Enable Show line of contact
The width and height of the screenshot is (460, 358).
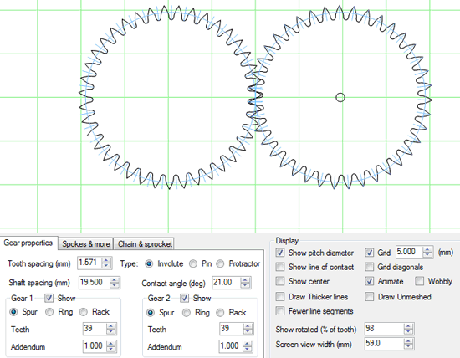tap(280, 267)
